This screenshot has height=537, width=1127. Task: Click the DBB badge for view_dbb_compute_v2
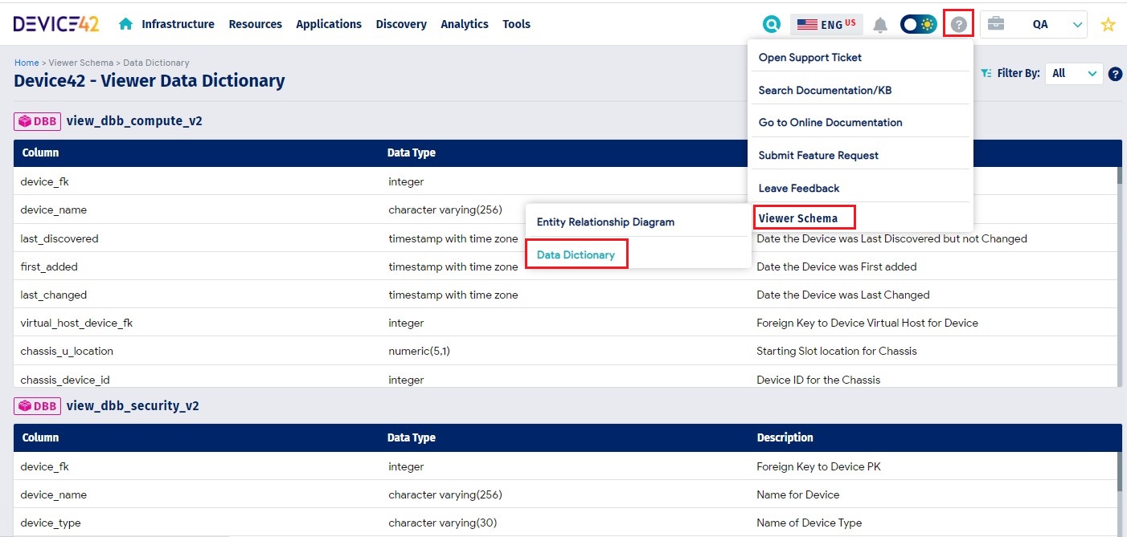pyautogui.click(x=37, y=121)
